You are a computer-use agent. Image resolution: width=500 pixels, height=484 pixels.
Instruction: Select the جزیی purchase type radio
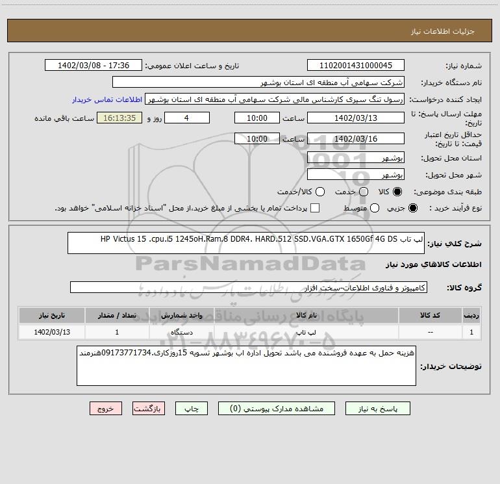(413, 209)
